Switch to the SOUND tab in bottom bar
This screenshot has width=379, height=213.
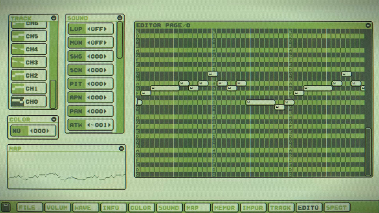(x=169, y=207)
